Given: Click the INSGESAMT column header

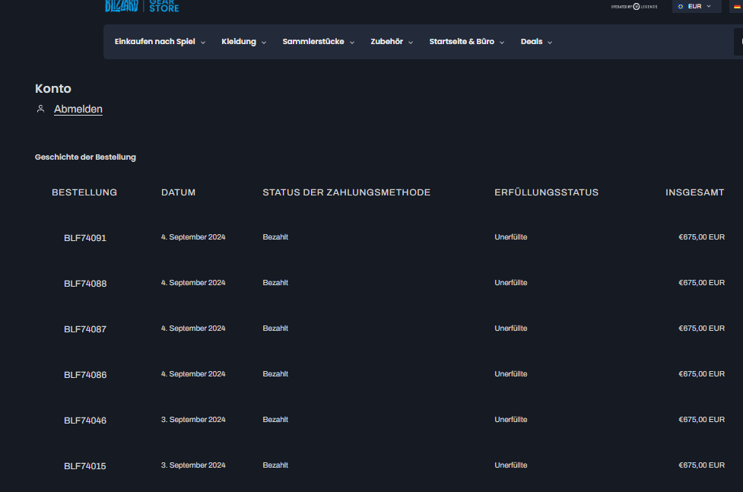Looking at the screenshot, I should pos(694,192).
